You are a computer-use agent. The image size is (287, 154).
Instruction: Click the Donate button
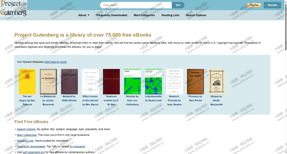272,5
